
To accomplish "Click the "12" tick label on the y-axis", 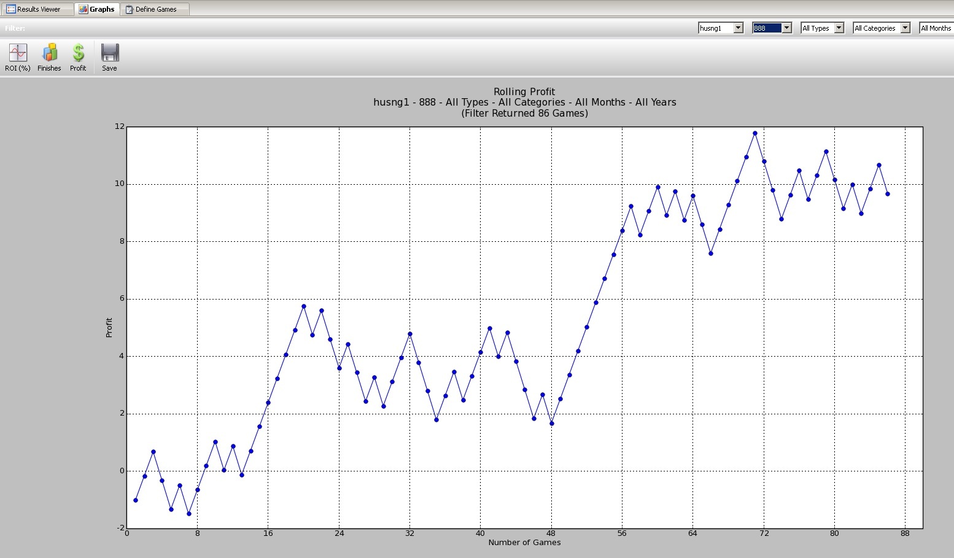I will tap(119, 126).
